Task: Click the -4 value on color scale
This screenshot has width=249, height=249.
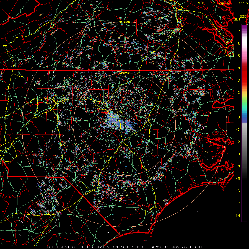Action: (x=238, y=166)
